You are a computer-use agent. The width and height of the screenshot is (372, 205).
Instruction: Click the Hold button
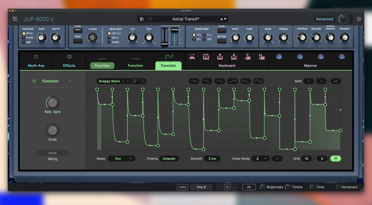point(182,187)
